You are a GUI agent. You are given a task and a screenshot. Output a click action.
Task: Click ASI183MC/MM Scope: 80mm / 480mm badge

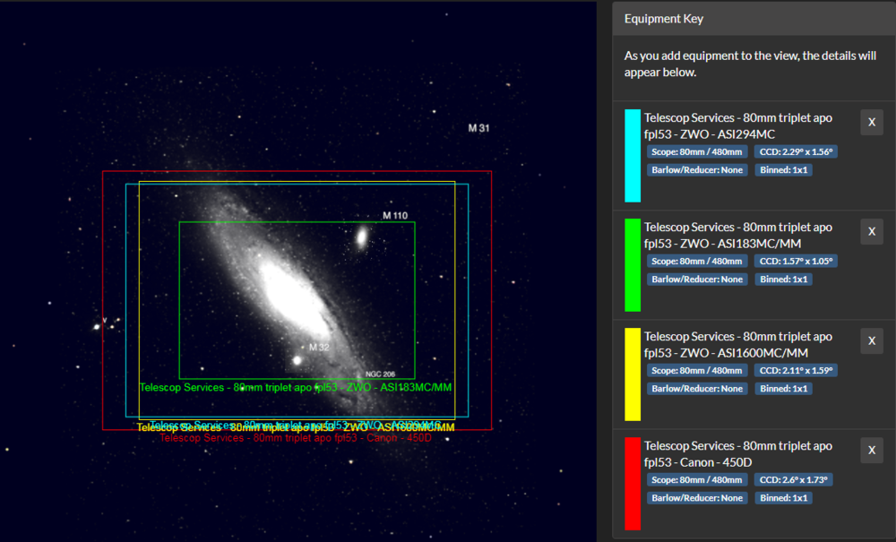pos(697,261)
